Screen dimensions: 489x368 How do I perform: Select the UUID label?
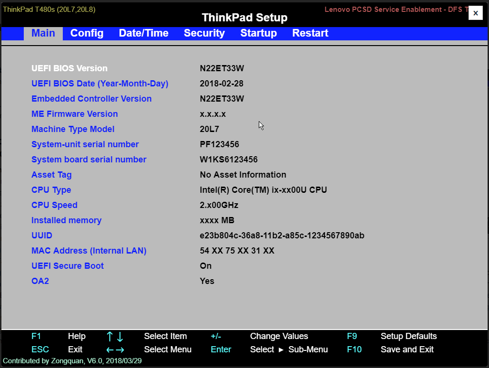pos(42,236)
